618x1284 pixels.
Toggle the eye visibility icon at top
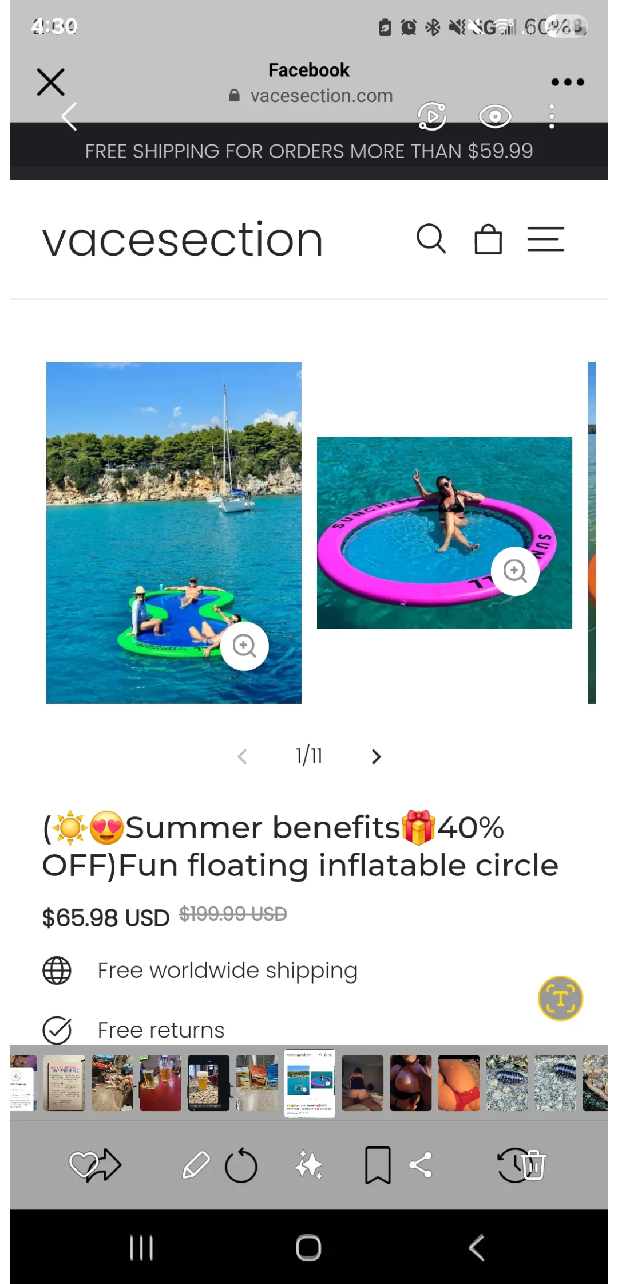[494, 116]
